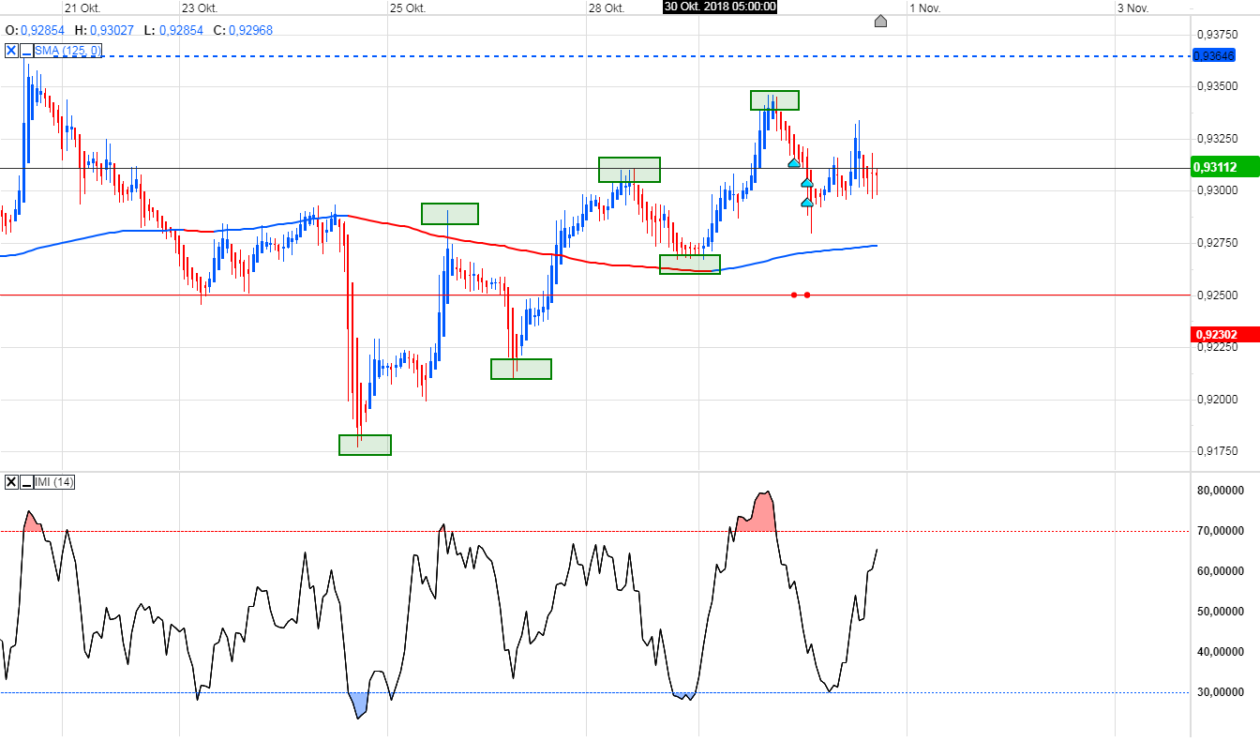
Task: Click a red dot marker on the alert line
Action: (792, 294)
